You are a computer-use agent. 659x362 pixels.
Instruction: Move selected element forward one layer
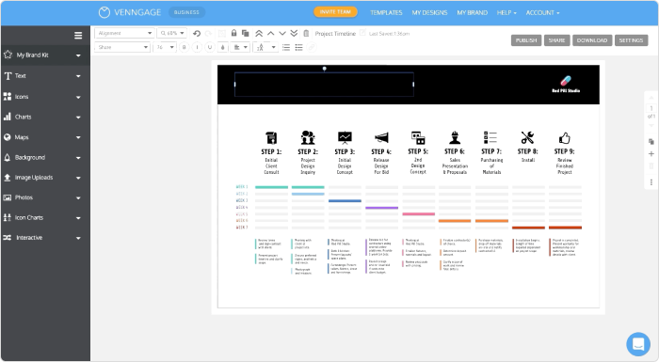tap(271, 33)
